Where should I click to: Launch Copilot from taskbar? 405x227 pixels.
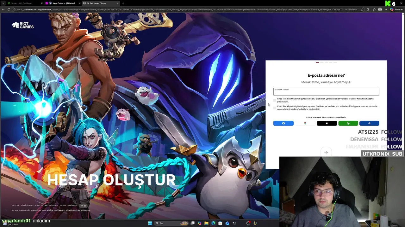[x=199, y=223]
